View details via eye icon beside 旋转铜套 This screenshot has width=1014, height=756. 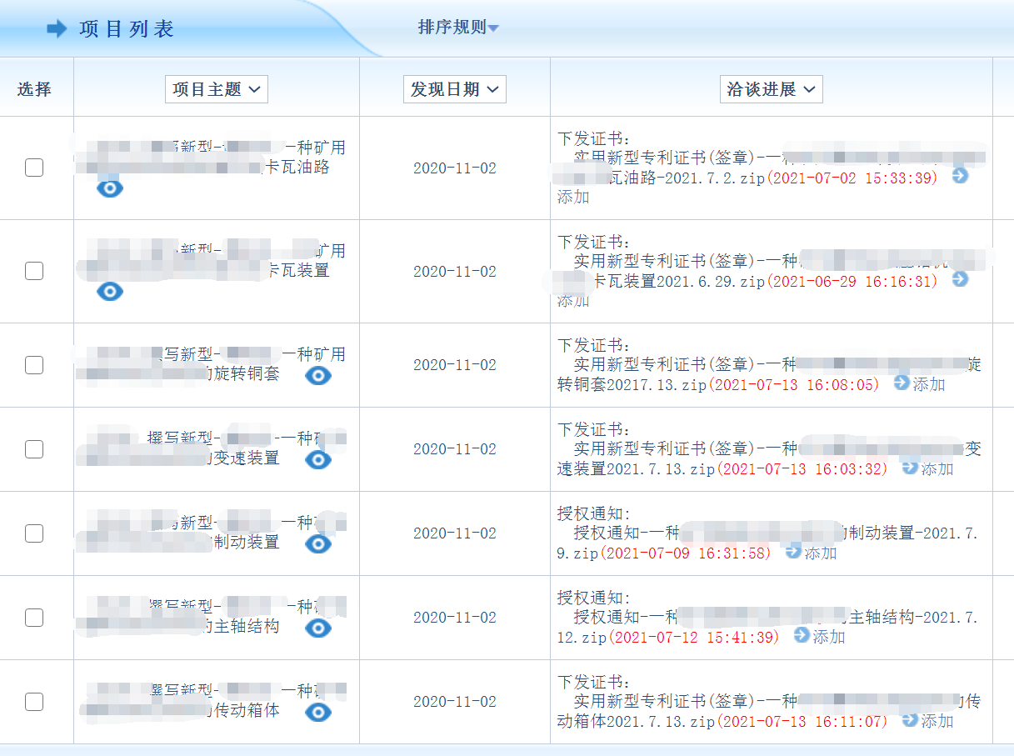coord(317,376)
